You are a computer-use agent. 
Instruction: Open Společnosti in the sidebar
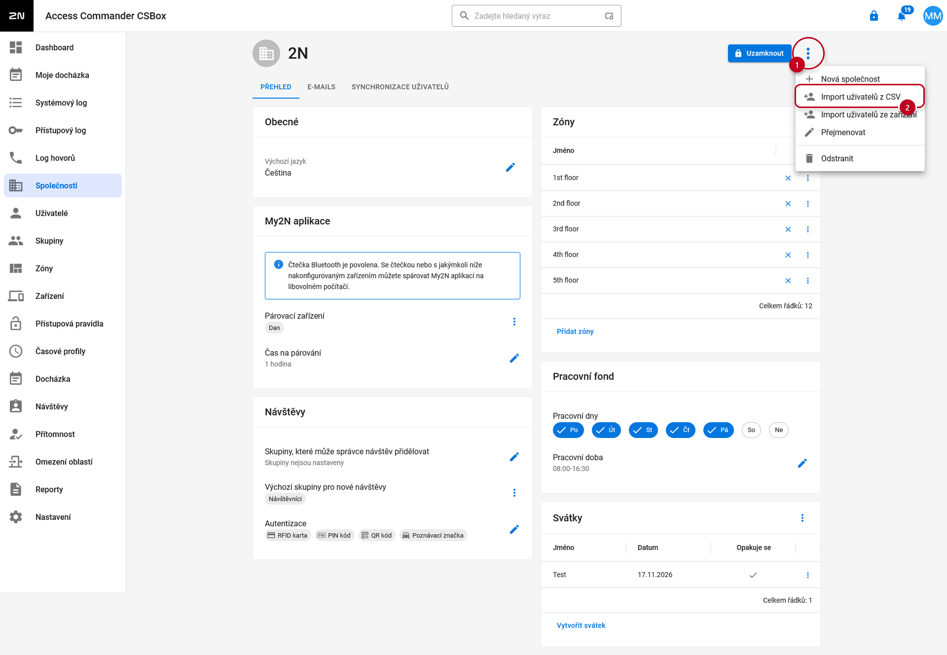pos(63,185)
